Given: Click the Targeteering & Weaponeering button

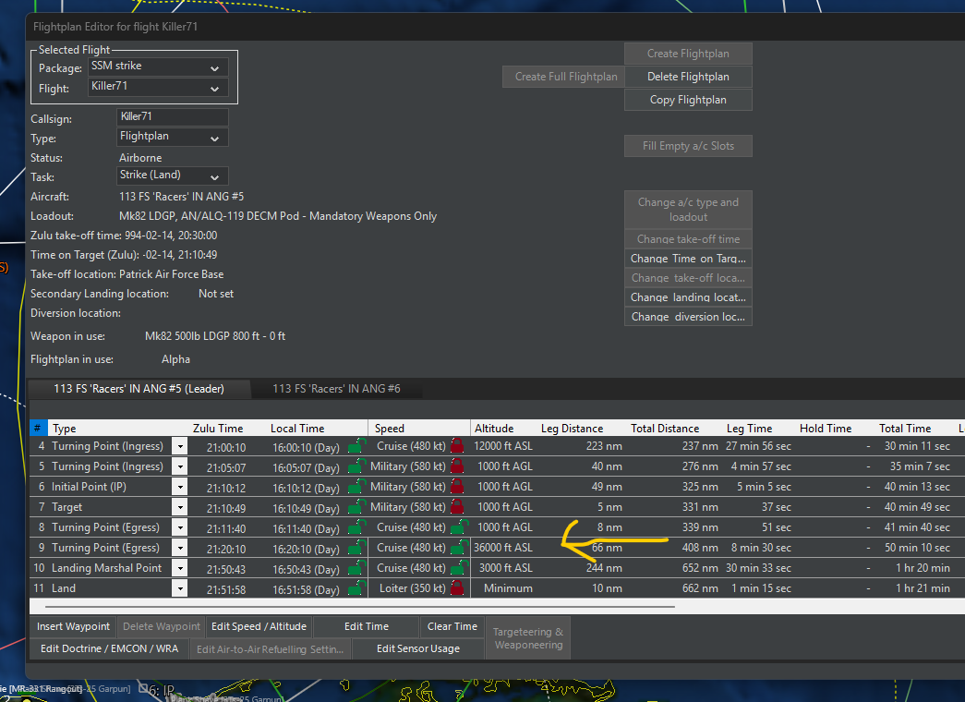Looking at the screenshot, I should 528,638.
